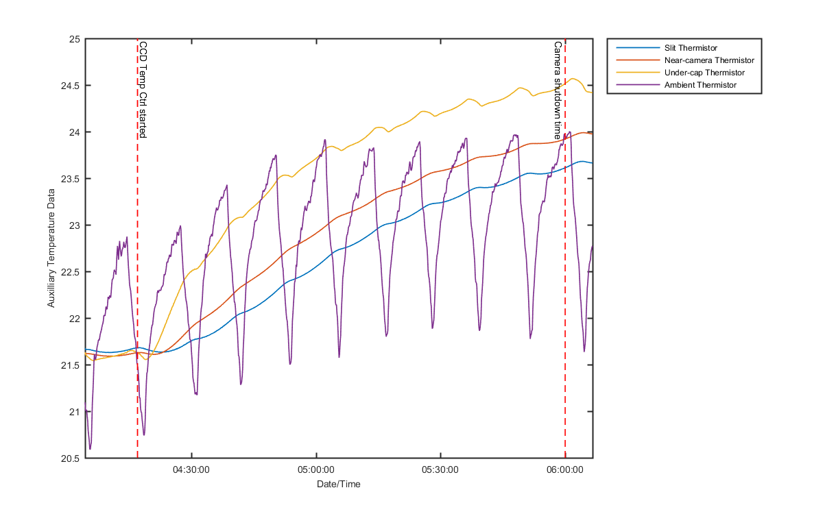Image resolution: width=823 pixels, height=514 pixels.
Task: Click the 'CCD Temp Ctrl started' annotation
Action: [x=143, y=90]
